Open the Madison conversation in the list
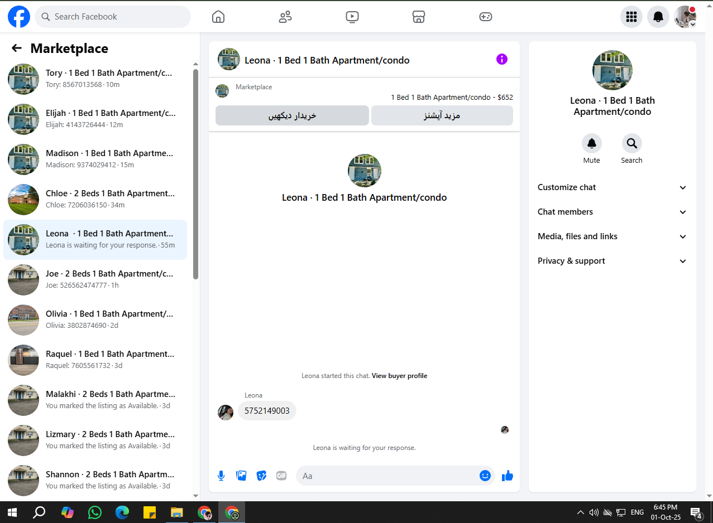713x523 pixels. [x=95, y=159]
